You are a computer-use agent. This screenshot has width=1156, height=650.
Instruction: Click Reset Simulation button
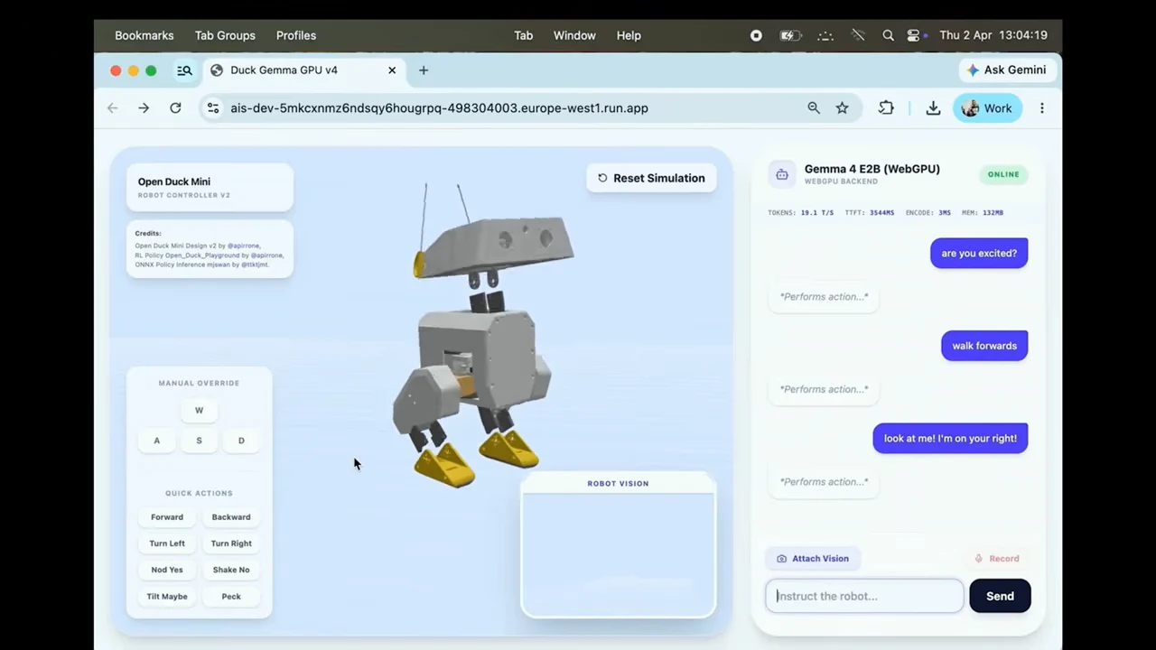pos(651,178)
